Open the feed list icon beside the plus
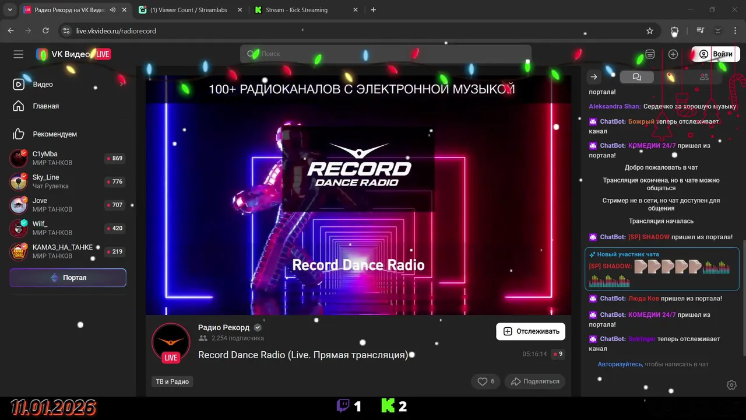 (x=650, y=54)
